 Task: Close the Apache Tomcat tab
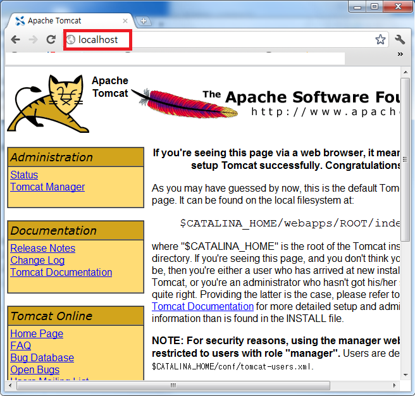[x=125, y=21]
